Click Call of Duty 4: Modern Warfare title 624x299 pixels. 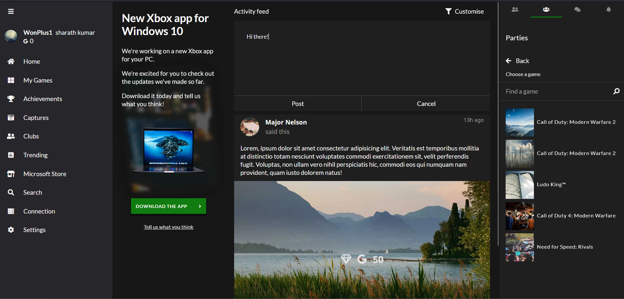[x=576, y=215]
